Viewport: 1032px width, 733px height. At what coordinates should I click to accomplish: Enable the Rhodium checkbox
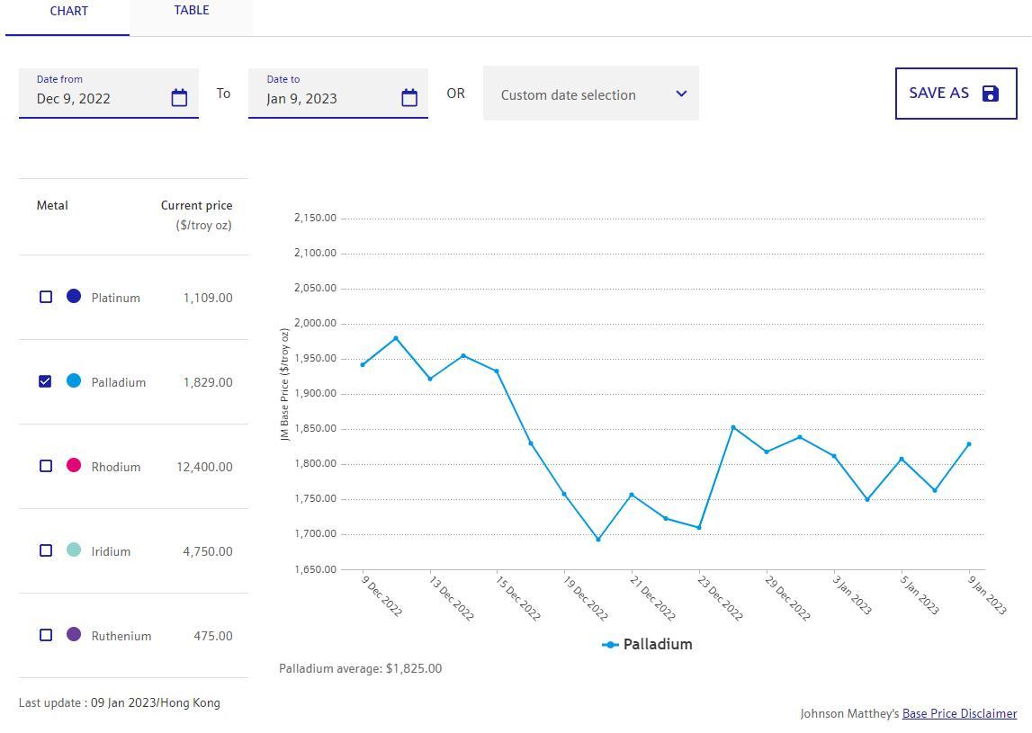click(x=46, y=466)
